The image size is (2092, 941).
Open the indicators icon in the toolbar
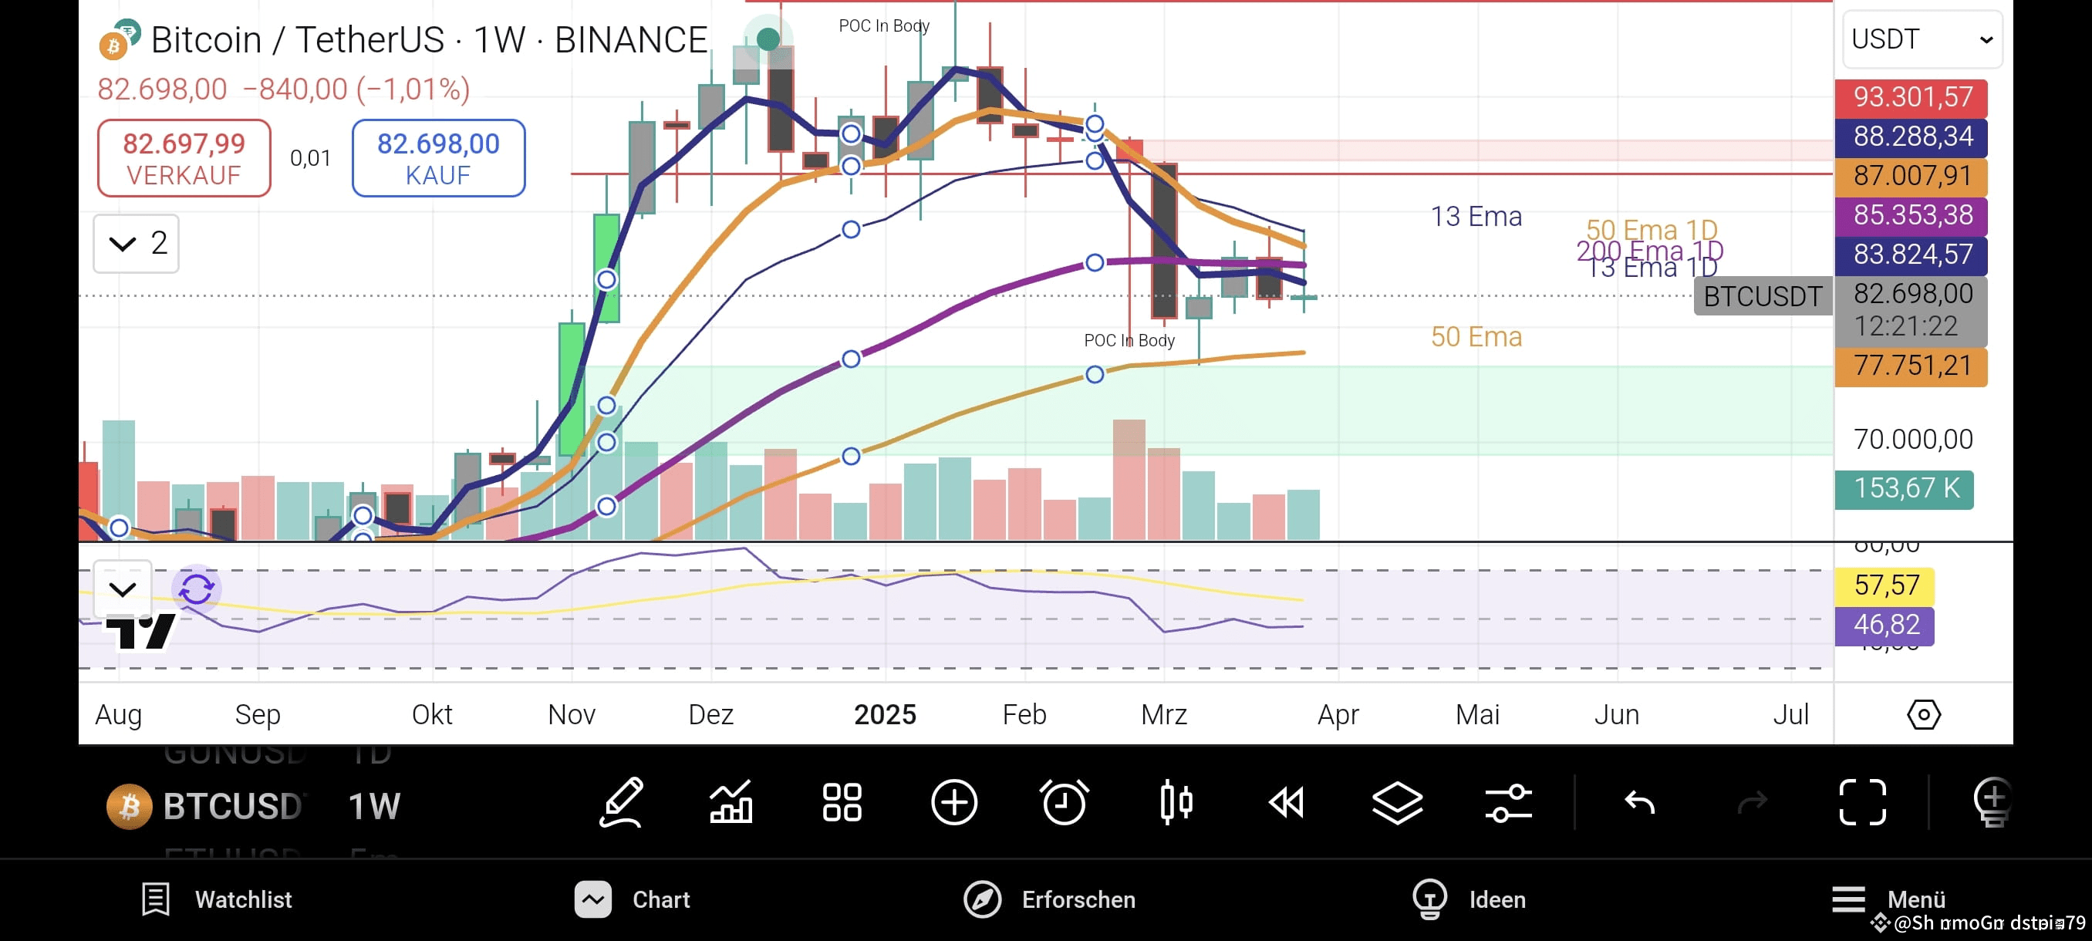(x=730, y=803)
